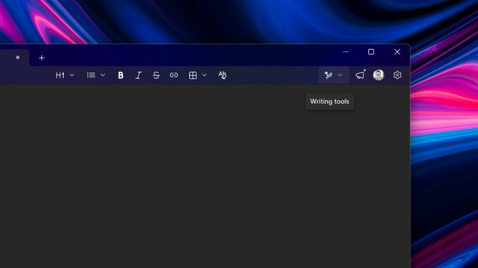Open a new tab with the plus button

[x=41, y=58]
